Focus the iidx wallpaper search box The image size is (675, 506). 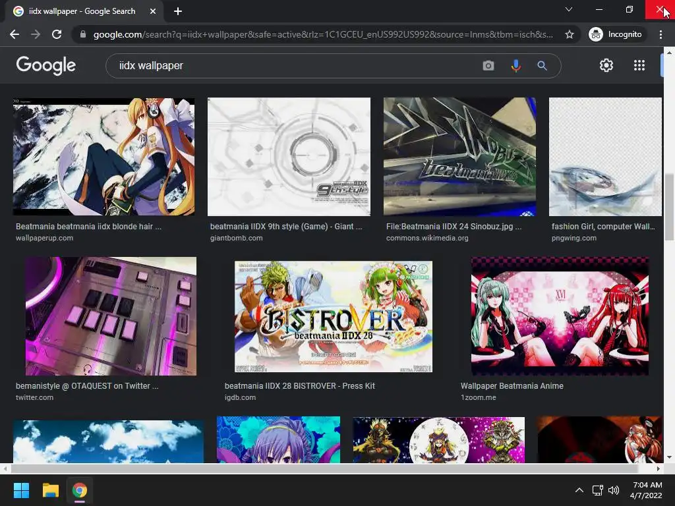pyautogui.click(x=297, y=66)
